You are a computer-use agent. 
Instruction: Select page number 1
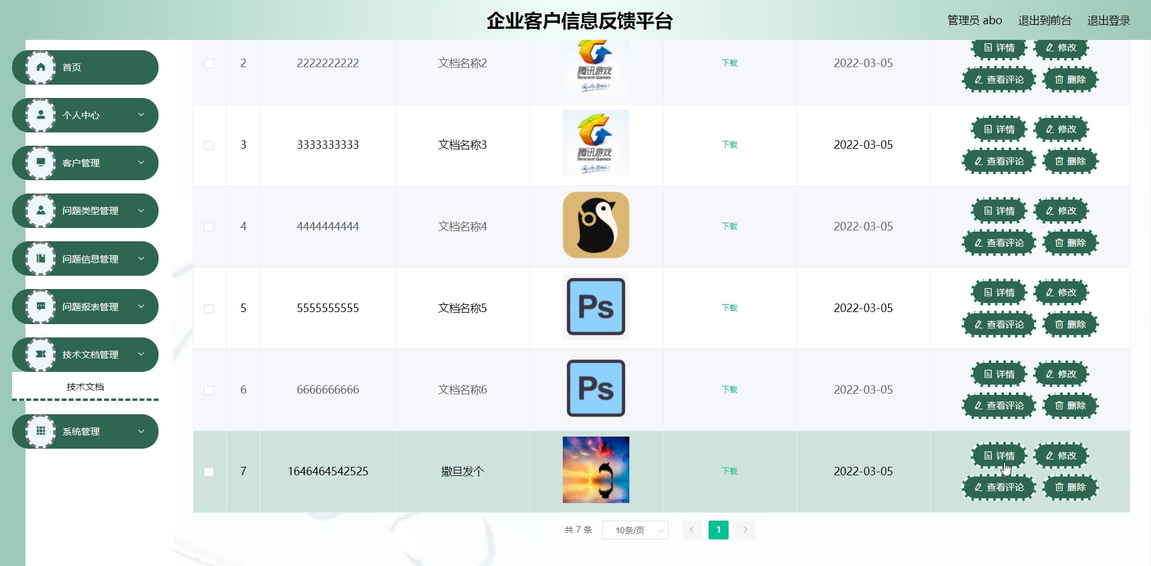click(x=718, y=530)
